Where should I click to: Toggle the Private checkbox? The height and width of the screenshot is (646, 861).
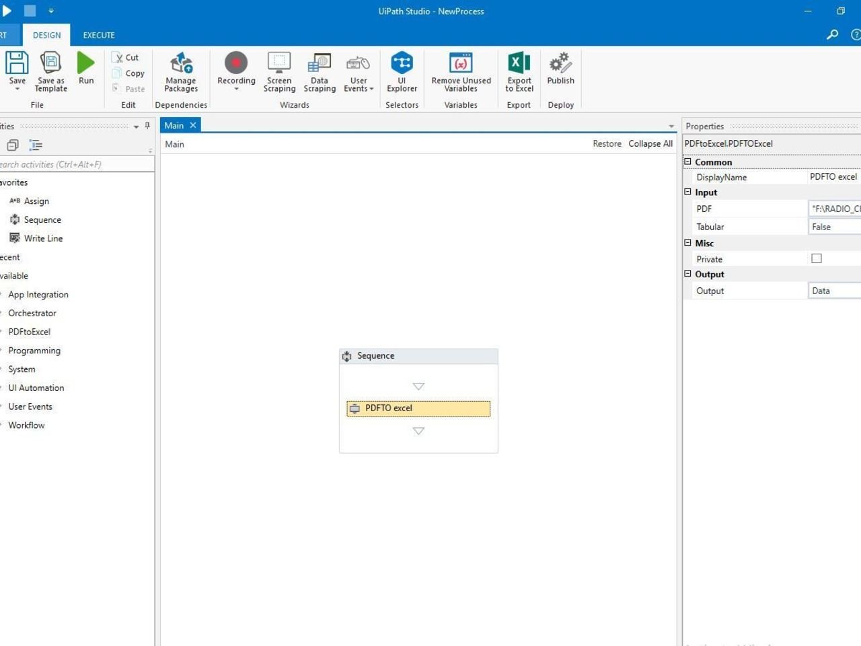pos(817,258)
